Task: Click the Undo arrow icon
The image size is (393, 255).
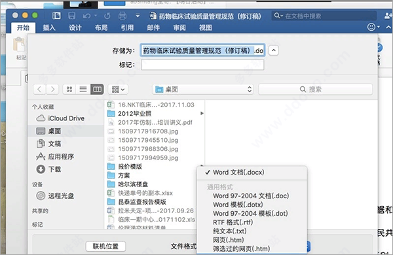Action: click(x=86, y=16)
